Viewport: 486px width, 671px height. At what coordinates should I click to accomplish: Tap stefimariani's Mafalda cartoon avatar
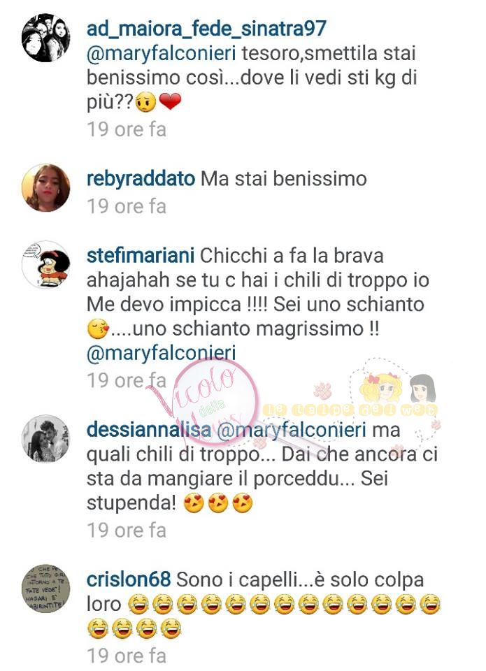point(46,264)
